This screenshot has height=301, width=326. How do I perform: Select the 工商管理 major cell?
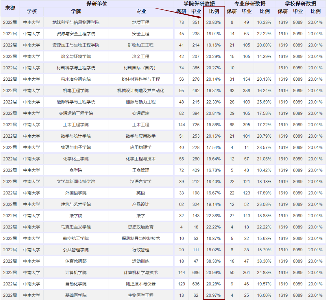tap(141, 170)
